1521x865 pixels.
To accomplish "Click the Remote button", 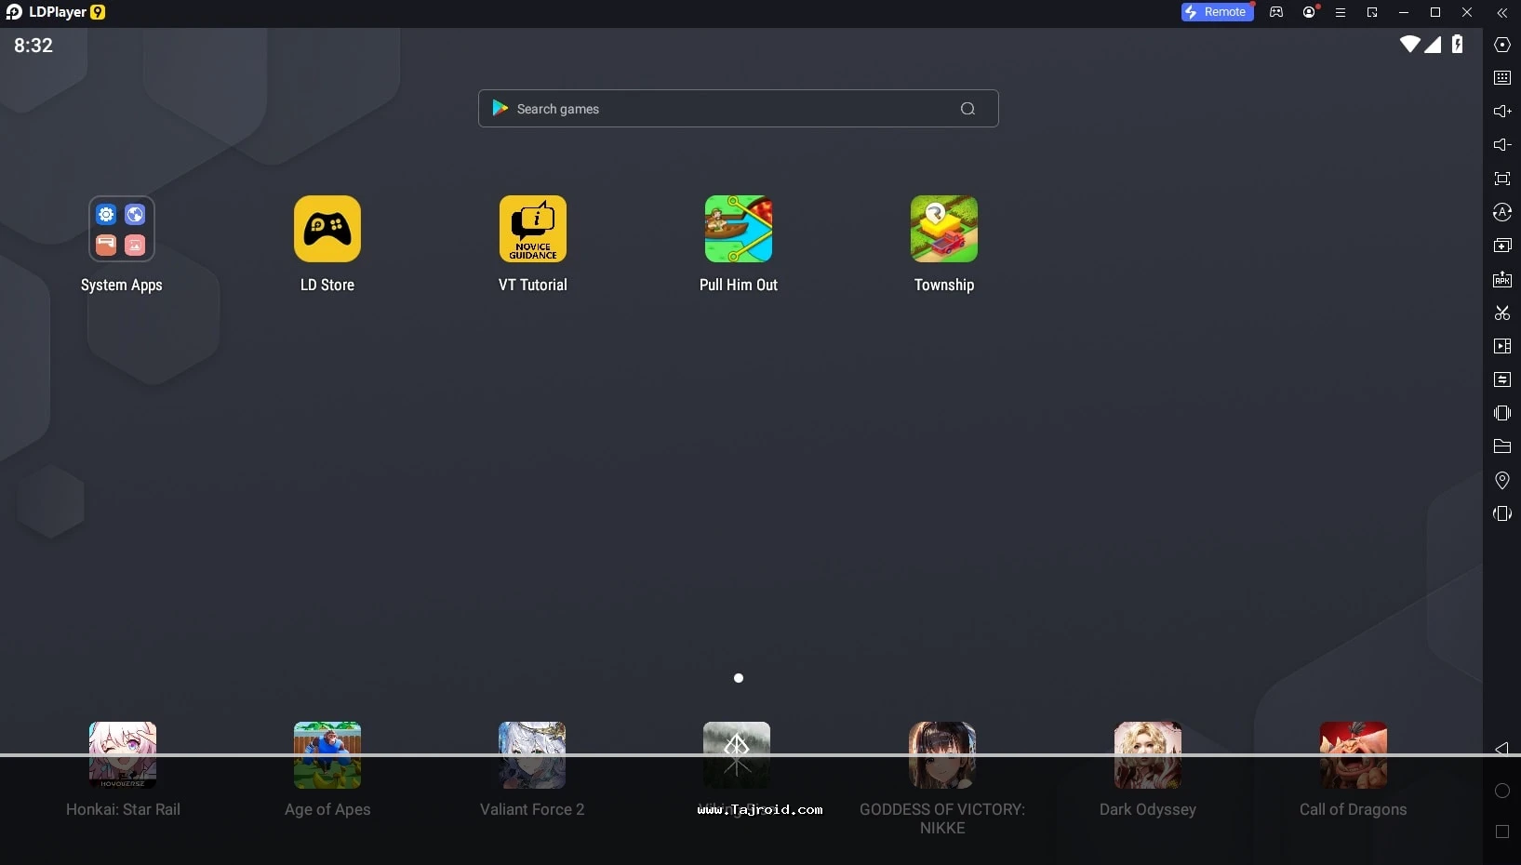I will click(x=1217, y=12).
